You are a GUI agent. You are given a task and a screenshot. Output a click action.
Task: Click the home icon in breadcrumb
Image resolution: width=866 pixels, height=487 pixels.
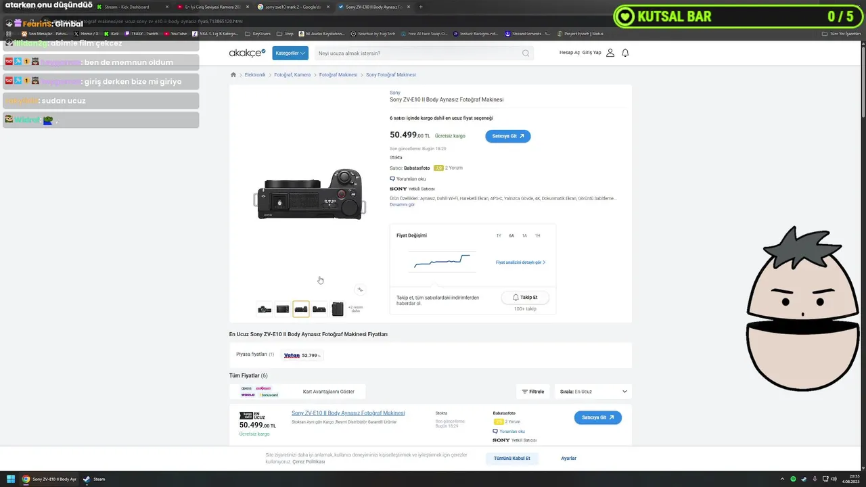tap(233, 75)
